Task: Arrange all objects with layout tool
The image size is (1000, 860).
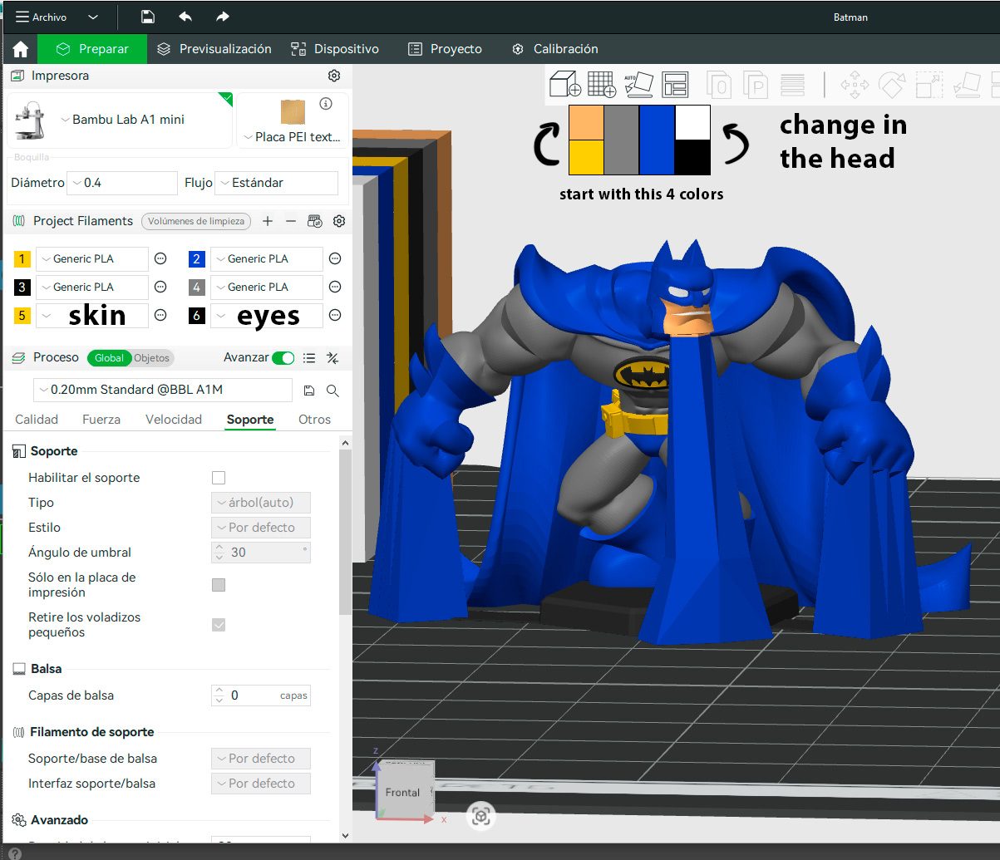Action: tap(676, 84)
